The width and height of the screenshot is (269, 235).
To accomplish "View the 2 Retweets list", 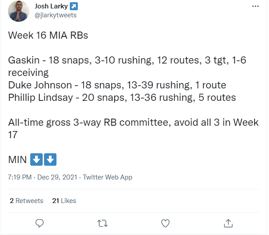I will (x=26, y=200).
